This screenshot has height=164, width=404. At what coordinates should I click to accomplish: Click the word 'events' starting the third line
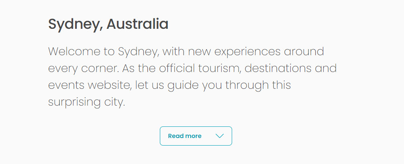[x=66, y=86]
